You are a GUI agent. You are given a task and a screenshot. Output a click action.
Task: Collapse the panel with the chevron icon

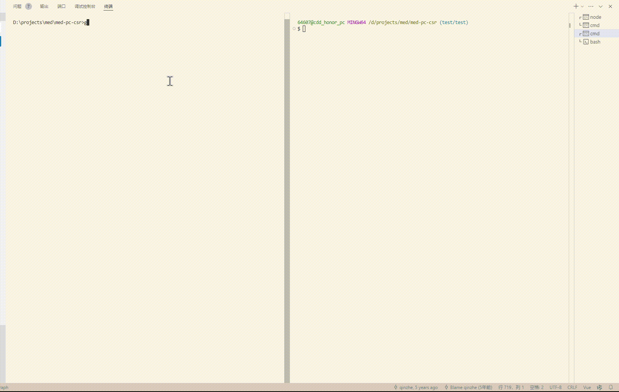(601, 6)
